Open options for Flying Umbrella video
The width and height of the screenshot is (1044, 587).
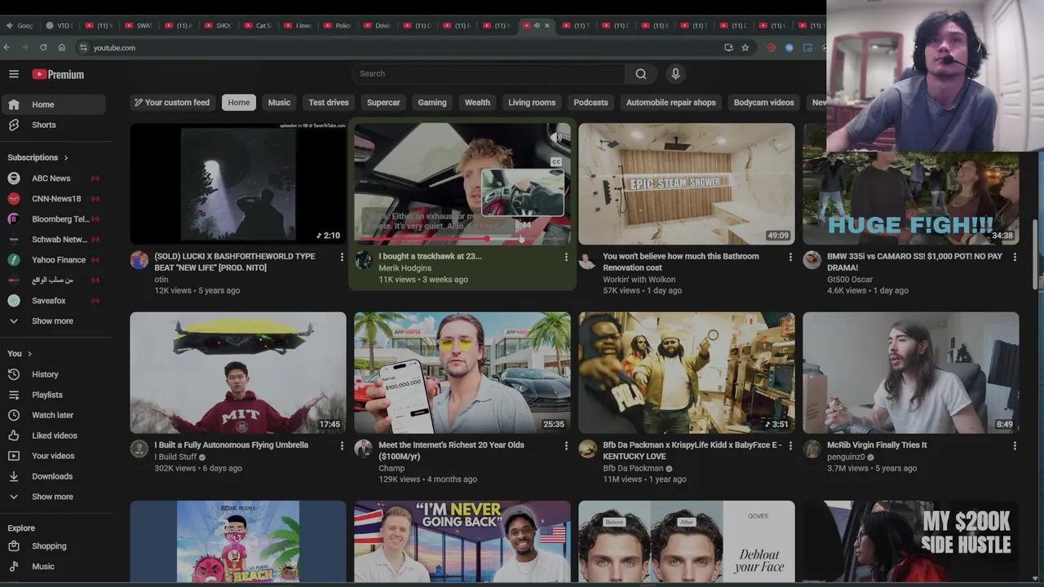pos(342,446)
